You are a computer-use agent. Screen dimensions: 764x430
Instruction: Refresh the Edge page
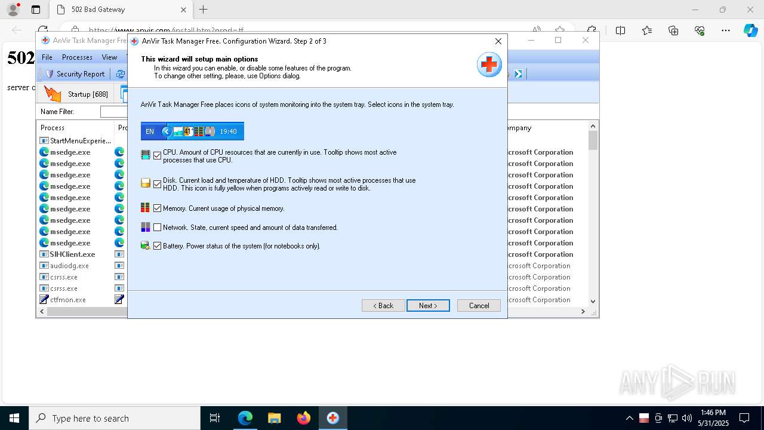click(43, 30)
